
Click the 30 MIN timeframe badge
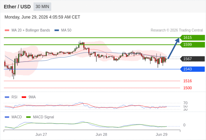42,7
